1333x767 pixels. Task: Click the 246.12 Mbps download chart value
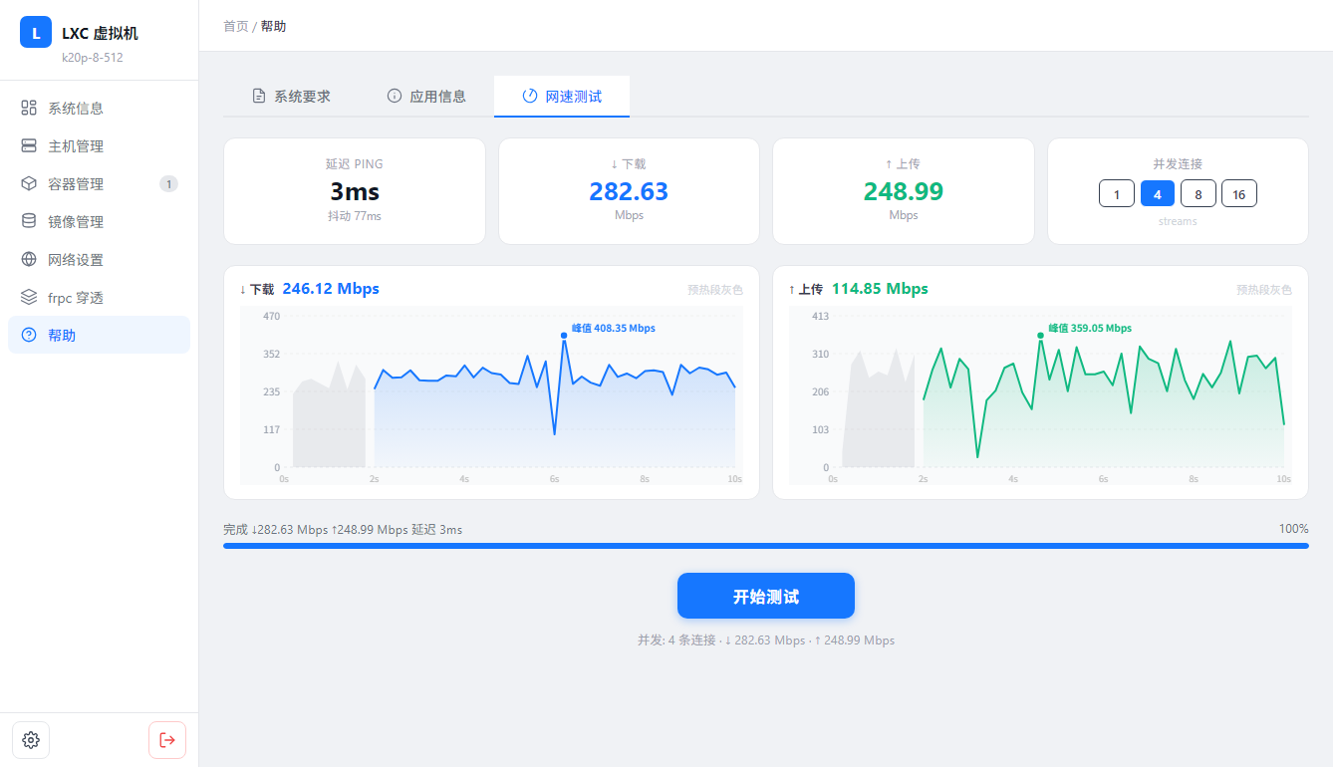click(331, 289)
